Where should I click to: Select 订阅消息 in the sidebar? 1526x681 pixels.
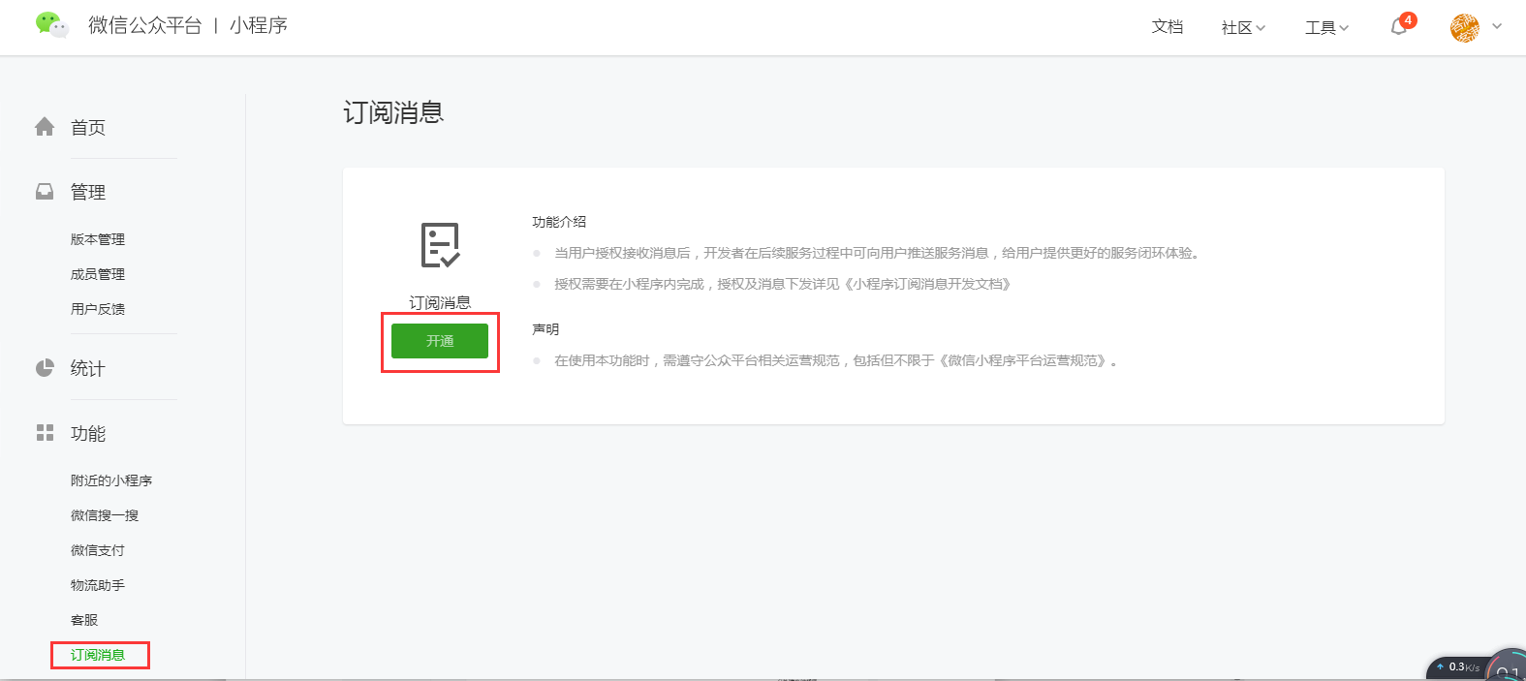pos(98,655)
